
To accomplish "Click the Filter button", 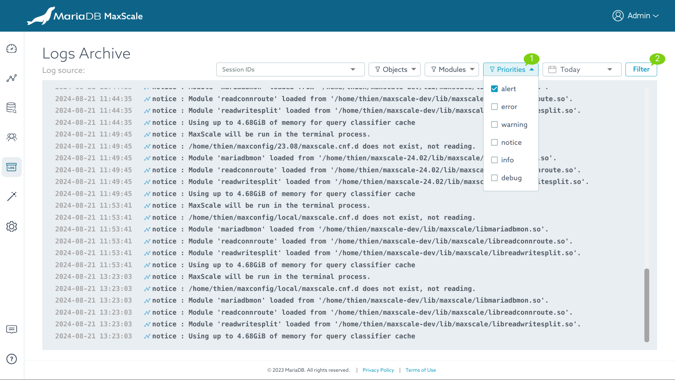I will point(641,69).
